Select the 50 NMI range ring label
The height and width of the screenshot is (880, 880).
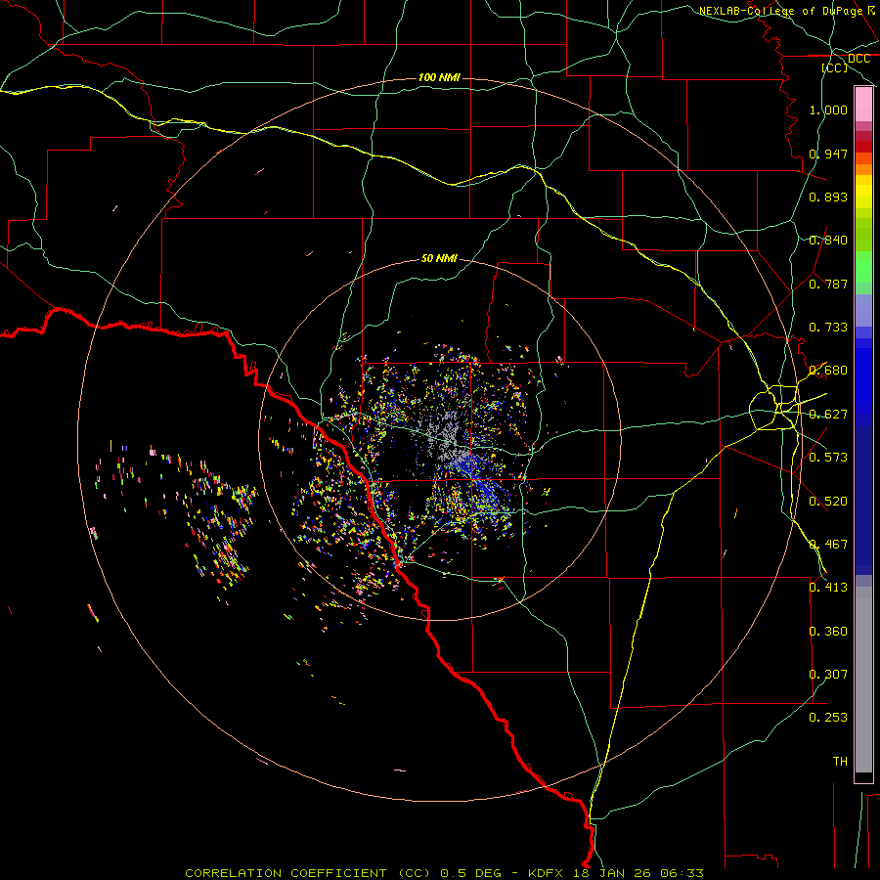[x=439, y=258]
